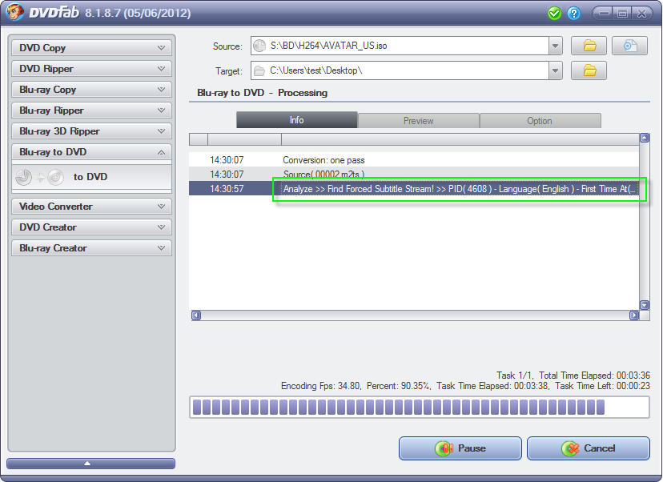Switch to the Option tab
The image size is (663, 482).
(540, 120)
